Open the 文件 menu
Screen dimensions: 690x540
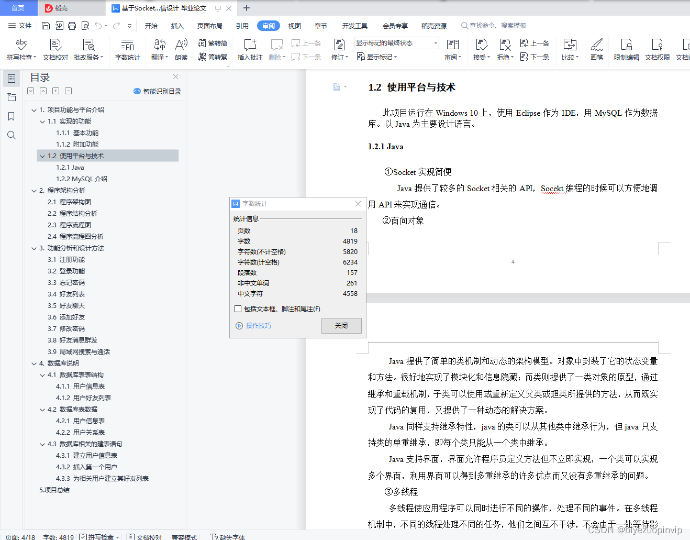(x=20, y=26)
